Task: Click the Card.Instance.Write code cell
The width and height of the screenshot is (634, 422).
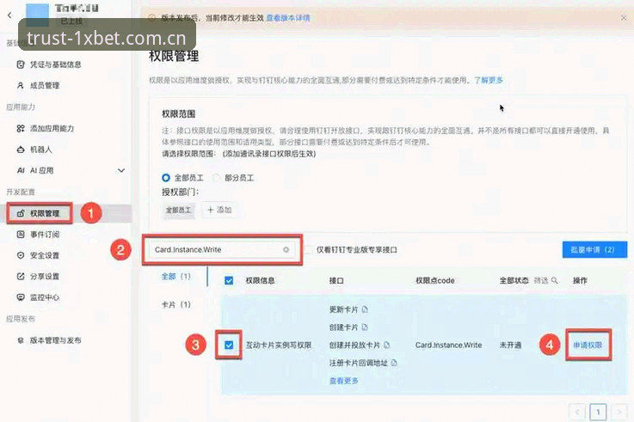Action: pos(448,345)
